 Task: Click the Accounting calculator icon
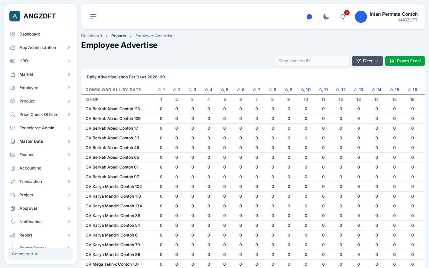coord(13,168)
